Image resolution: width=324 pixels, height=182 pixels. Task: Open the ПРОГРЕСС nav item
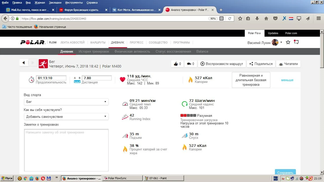(x=136, y=42)
